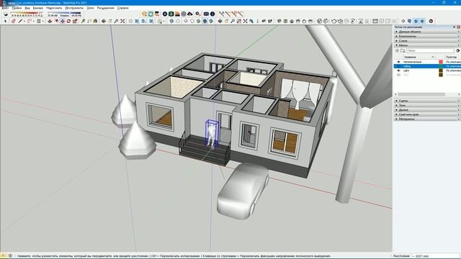This screenshot has height=259, width=461.
Task: Click the last dark round toolbar icon
Action: pos(431,21)
